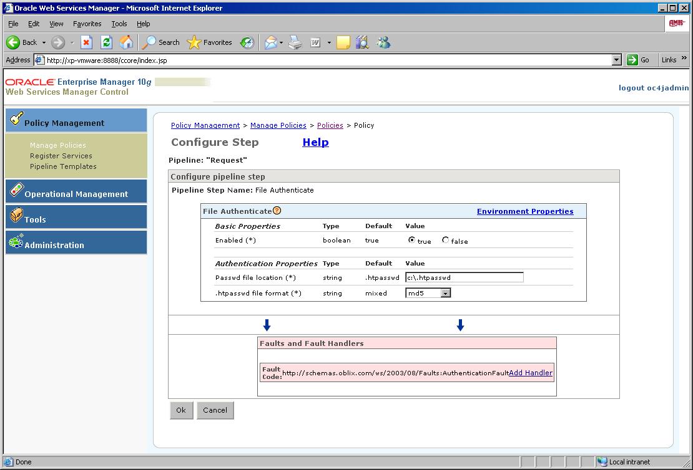Set Enabled to false

coord(445,240)
